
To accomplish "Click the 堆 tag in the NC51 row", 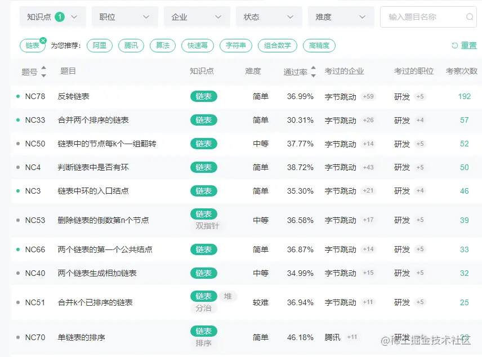I will pos(228,296).
